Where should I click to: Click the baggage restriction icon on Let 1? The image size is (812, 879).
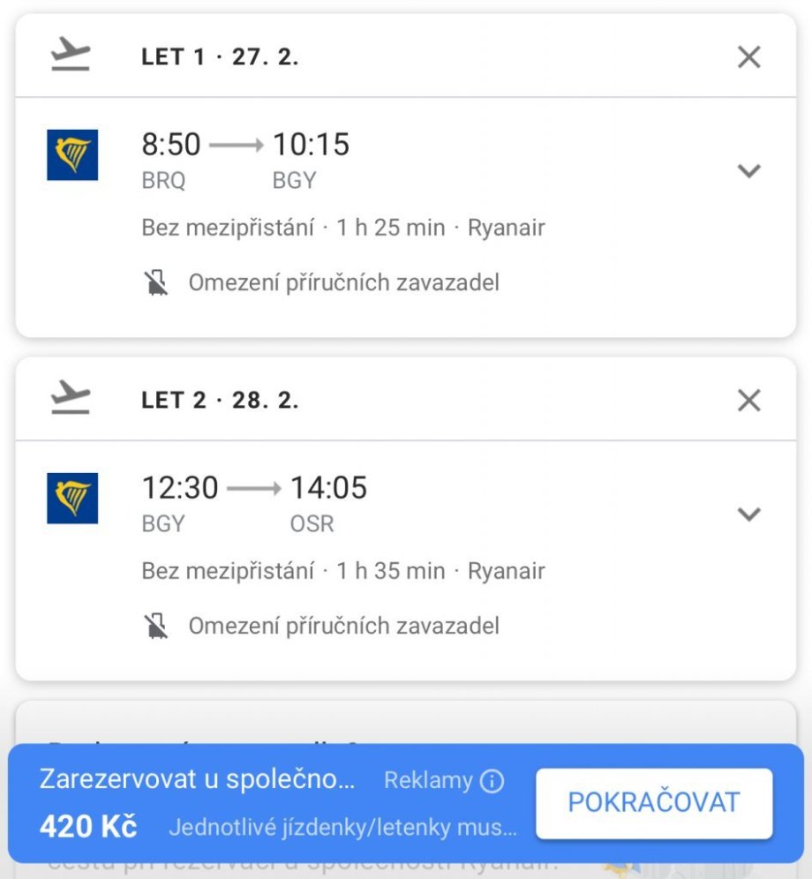click(x=156, y=282)
